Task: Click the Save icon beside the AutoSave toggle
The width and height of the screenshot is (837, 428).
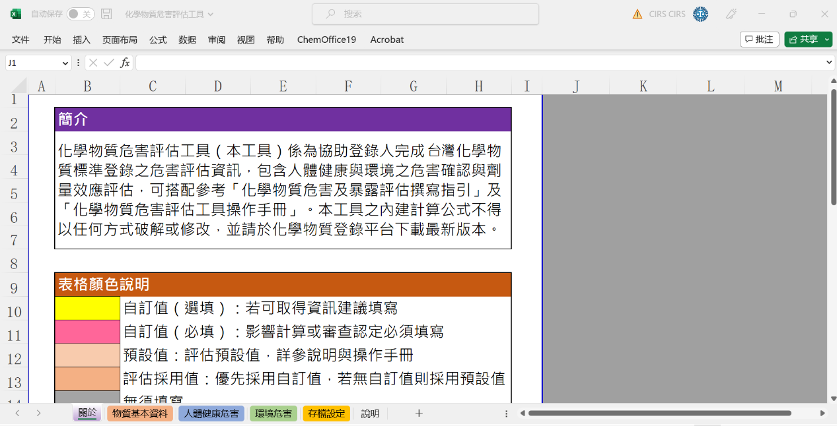Action: click(106, 13)
